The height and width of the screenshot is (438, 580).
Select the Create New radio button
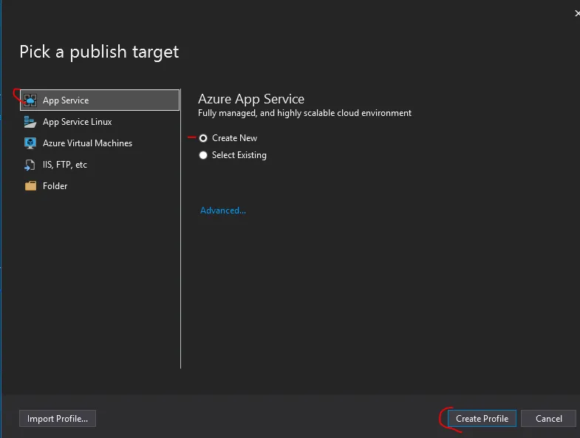pyautogui.click(x=203, y=138)
